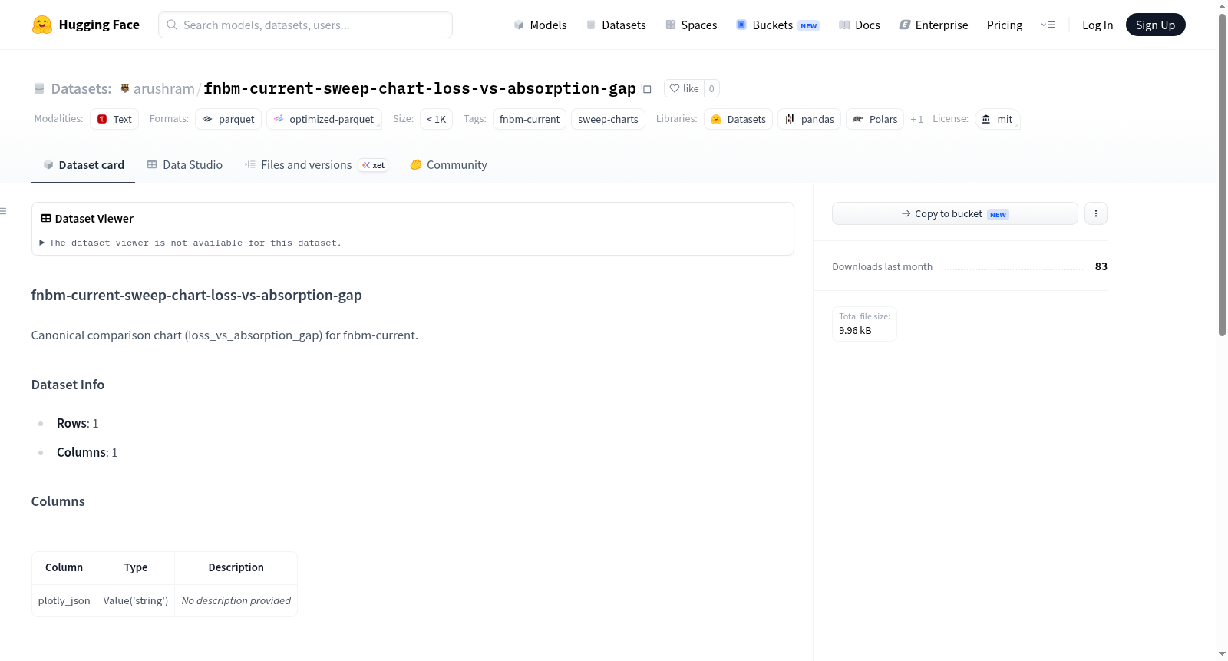
Task: Click the plotly_json column cell
Action: click(64, 600)
